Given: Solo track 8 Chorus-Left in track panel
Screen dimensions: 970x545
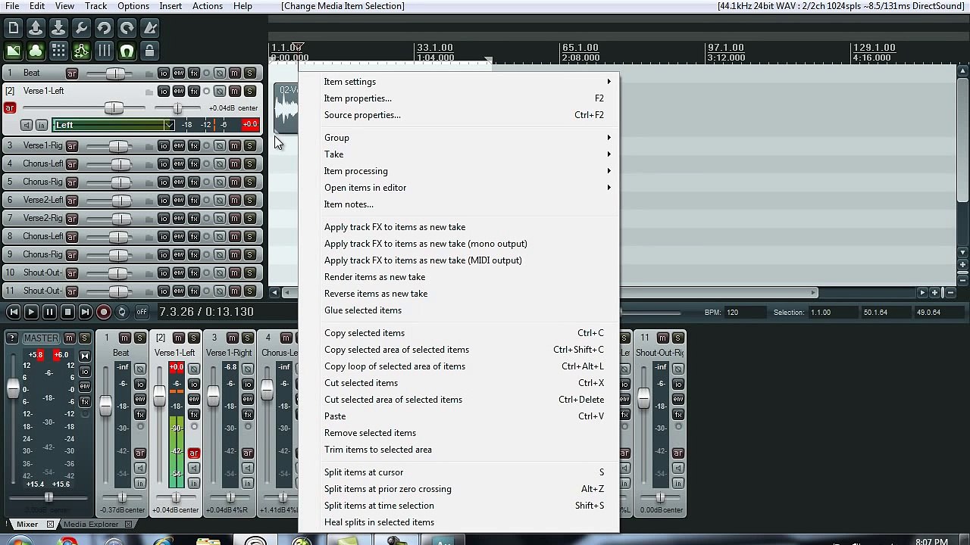Looking at the screenshot, I should point(250,236).
